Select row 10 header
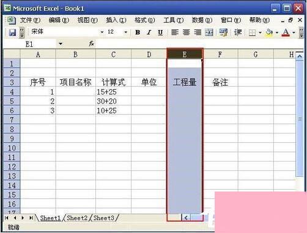Image resolution: width=307 pixels, height=233 pixels. click(12, 148)
